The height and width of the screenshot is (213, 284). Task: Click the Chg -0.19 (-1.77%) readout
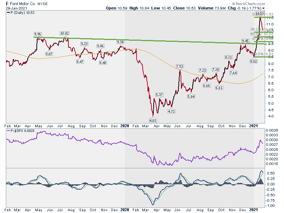(245, 8)
